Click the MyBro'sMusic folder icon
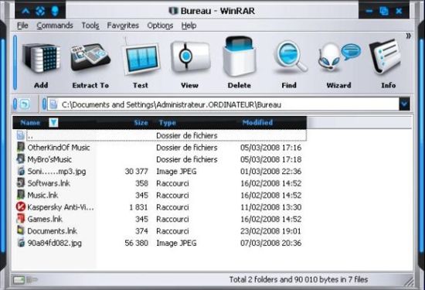This screenshot has width=425, height=290. pos(21,159)
